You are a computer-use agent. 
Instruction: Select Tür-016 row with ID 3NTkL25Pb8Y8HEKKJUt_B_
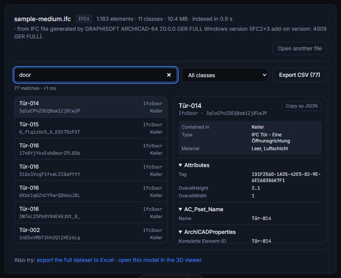click(x=91, y=212)
